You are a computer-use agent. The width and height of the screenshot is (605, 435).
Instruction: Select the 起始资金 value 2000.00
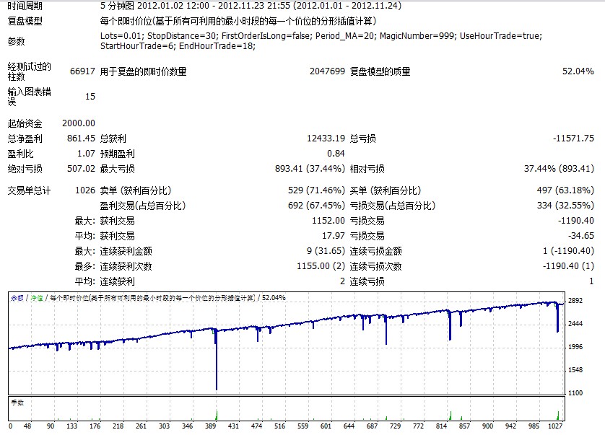[x=79, y=123]
